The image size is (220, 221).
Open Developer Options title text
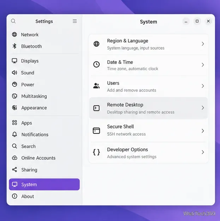pos(127,149)
